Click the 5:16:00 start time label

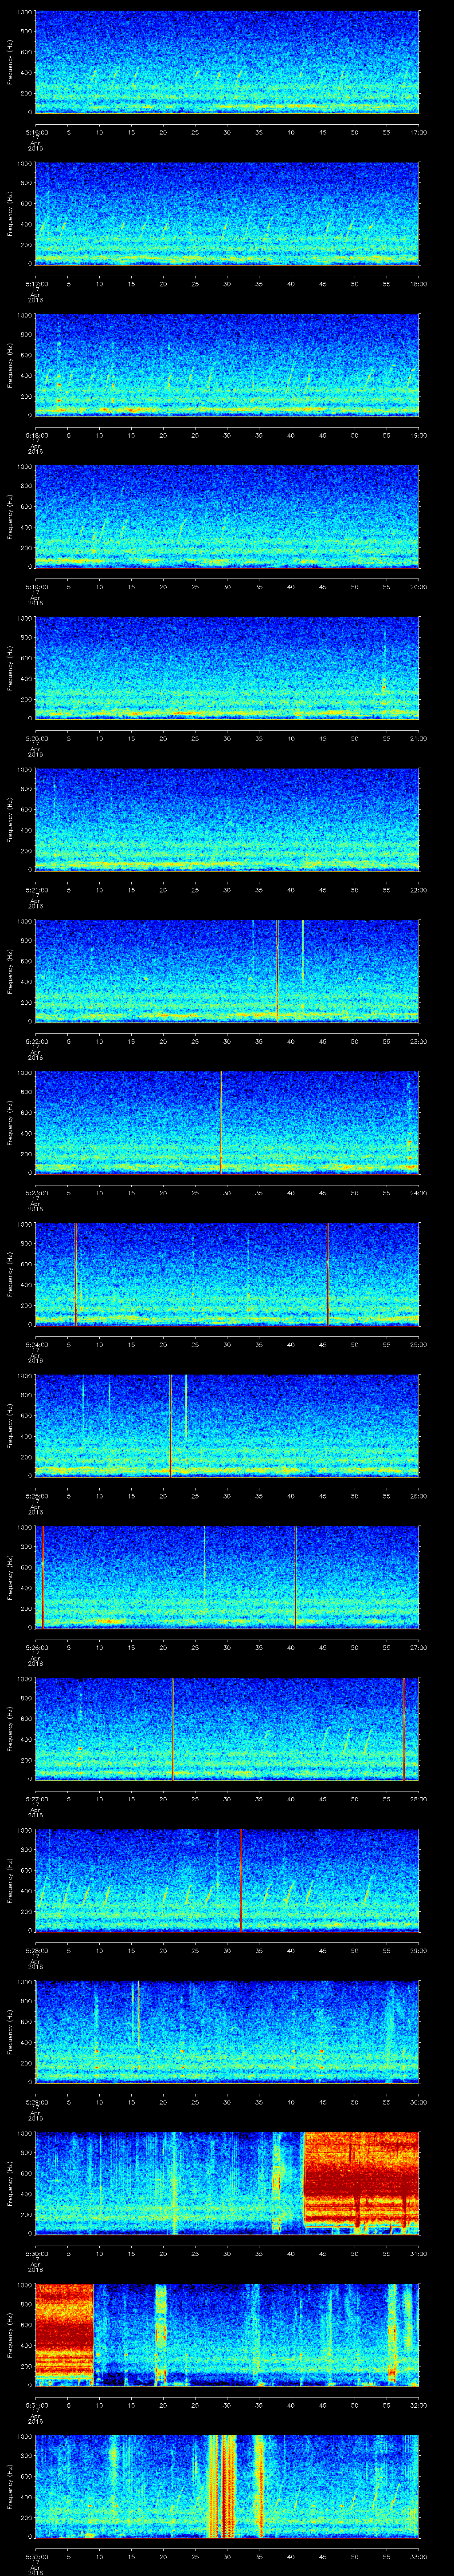coord(36,132)
